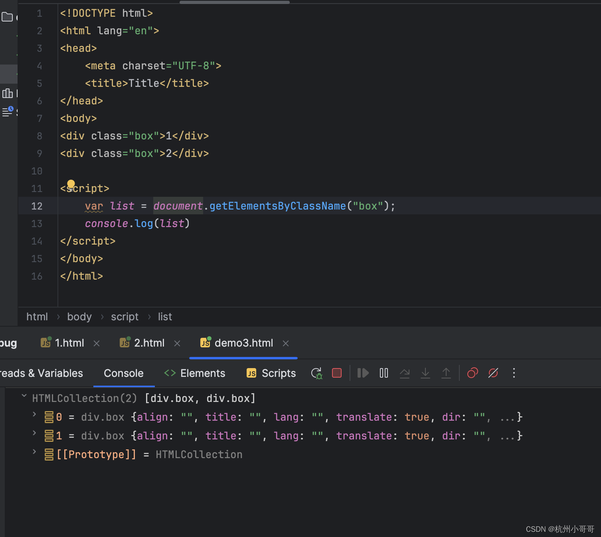This screenshot has height=537, width=601.
Task: Open the Project tool window folder icon
Action: coord(7,17)
